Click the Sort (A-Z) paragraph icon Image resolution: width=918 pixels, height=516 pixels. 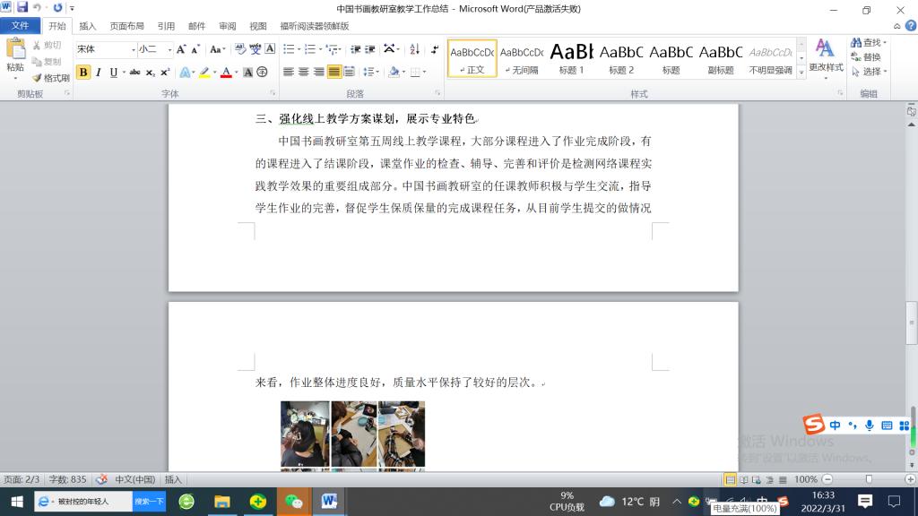[414, 49]
